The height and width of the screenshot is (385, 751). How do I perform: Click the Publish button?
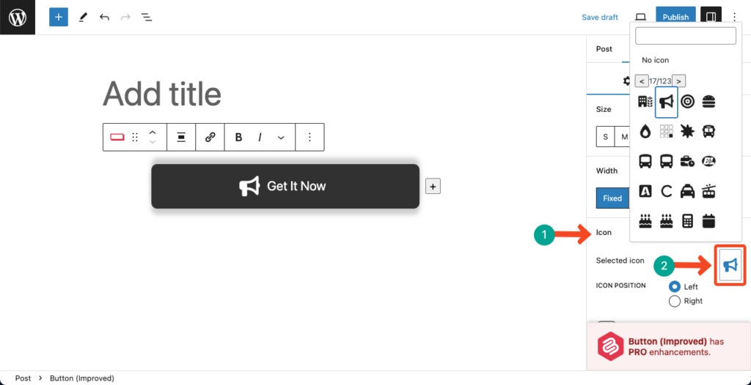click(x=675, y=17)
